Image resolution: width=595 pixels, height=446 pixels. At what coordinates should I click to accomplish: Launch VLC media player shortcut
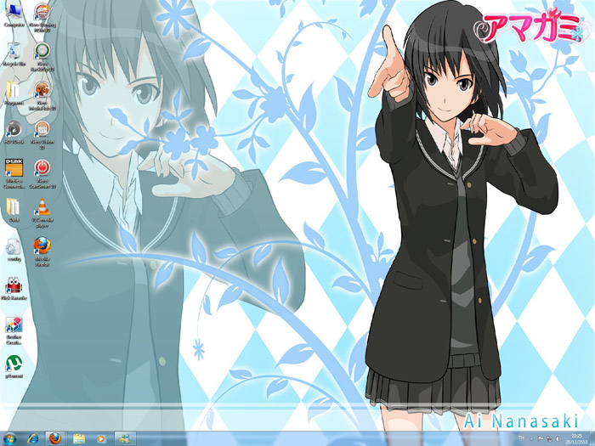(x=42, y=212)
